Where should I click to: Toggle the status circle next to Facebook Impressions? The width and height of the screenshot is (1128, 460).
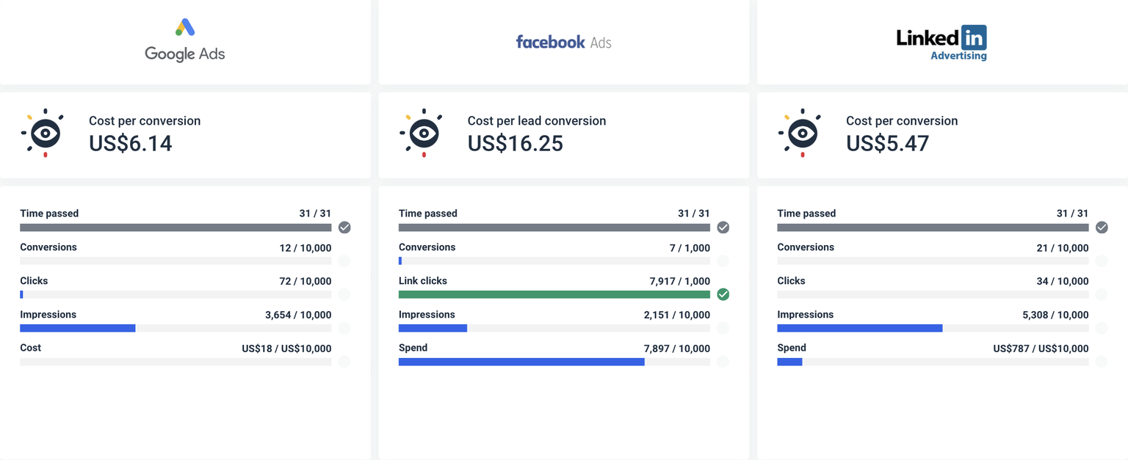pyautogui.click(x=723, y=328)
